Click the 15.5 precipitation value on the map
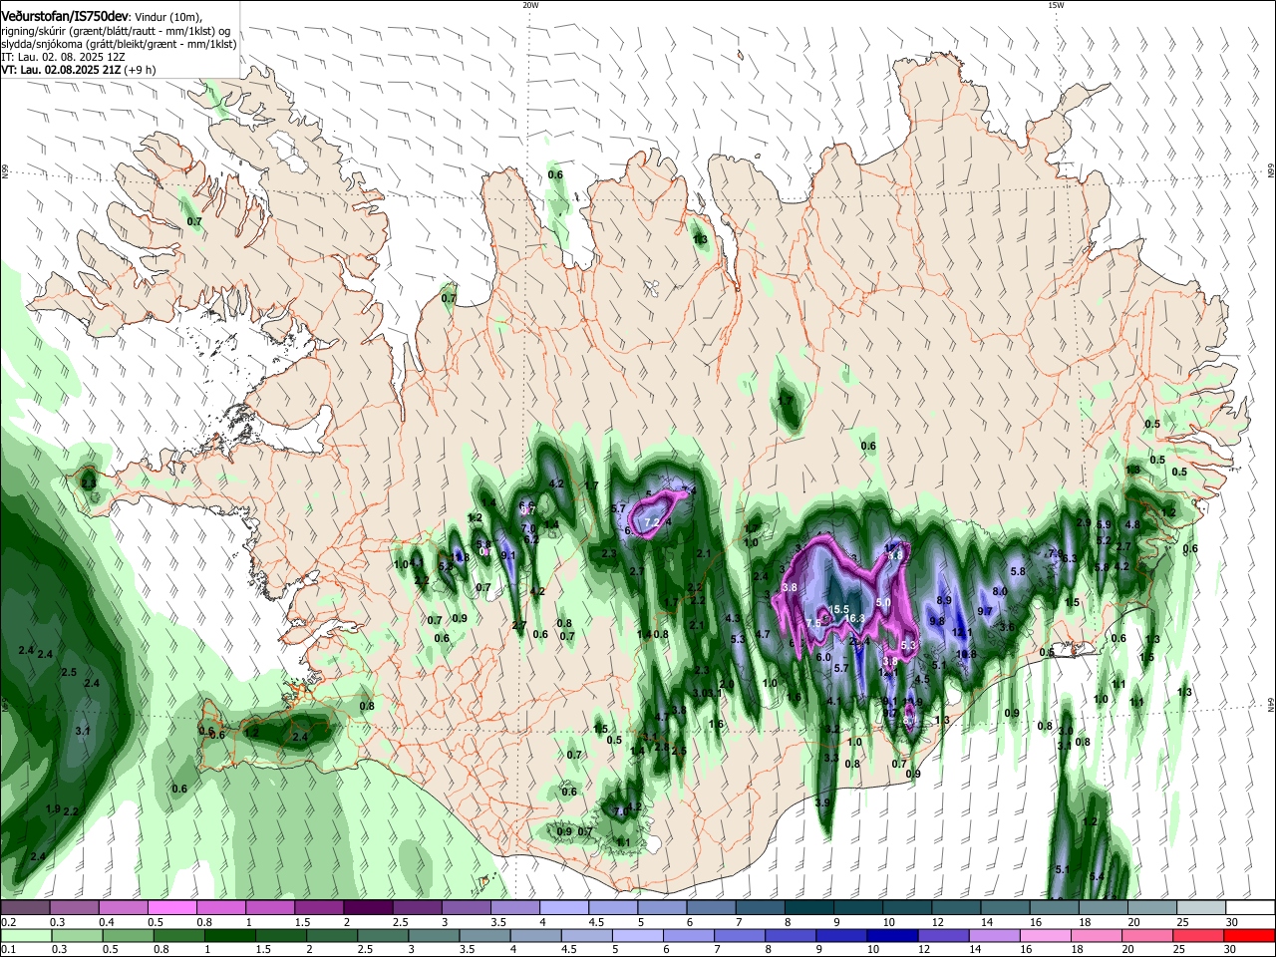 click(838, 609)
